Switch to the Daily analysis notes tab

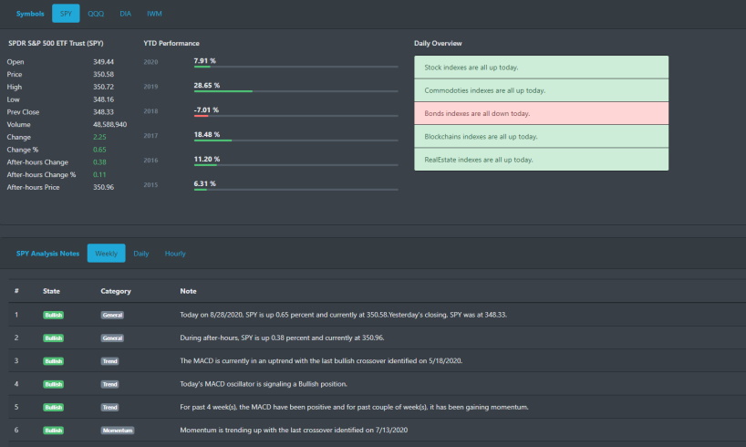pyautogui.click(x=140, y=254)
